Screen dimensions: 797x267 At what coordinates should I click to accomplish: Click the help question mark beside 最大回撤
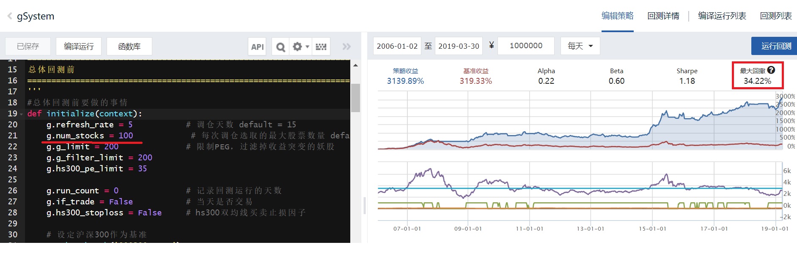(771, 70)
